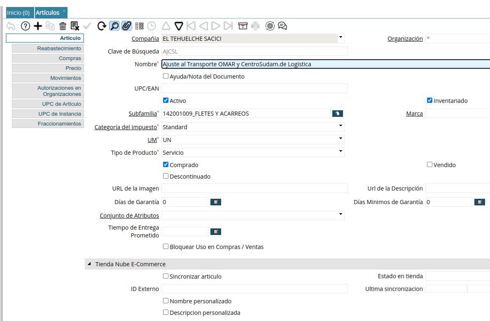Select the Artículo side tab
This screenshot has width=490, height=321.
pyautogui.click(x=45, y=38)
